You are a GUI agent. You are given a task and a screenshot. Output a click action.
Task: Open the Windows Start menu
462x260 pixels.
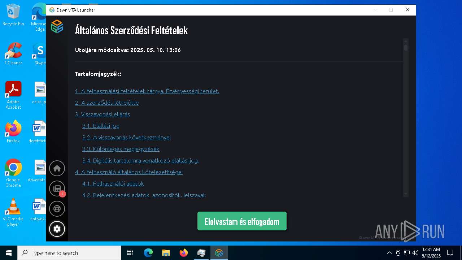click(x=9, y=253)
